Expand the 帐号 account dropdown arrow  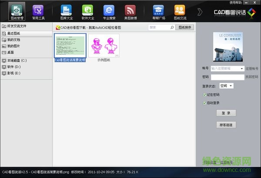point(241,69)
